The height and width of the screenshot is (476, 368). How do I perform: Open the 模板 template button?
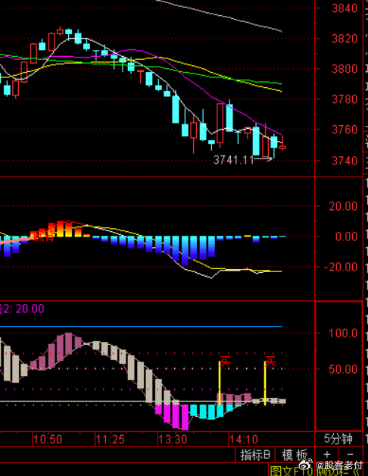(295, 455)
